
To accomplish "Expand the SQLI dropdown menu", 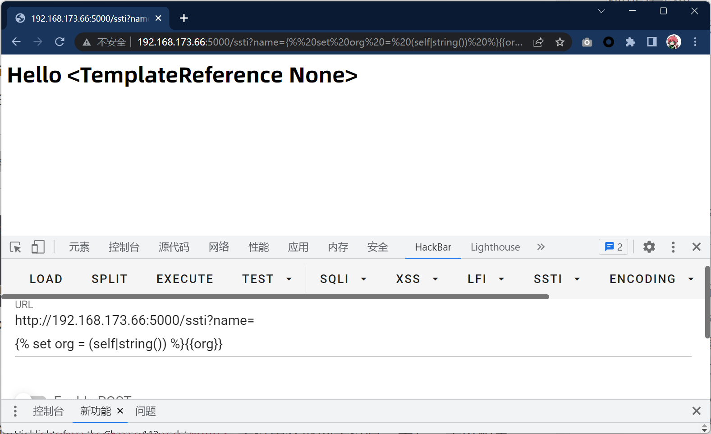I will pos(343,279).
